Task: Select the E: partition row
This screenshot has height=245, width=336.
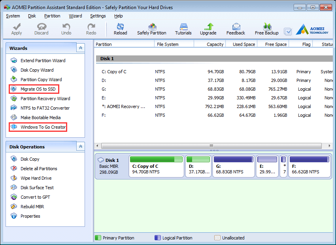Action: pyautogui.click(x=213, y=98)
